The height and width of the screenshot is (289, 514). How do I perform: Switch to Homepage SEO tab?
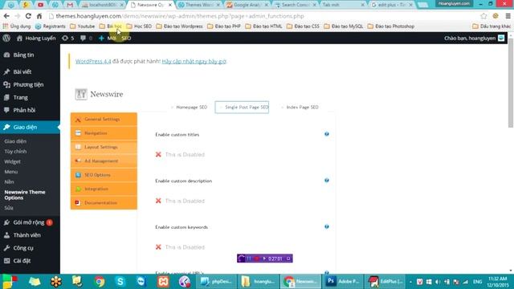click(190, 107)
